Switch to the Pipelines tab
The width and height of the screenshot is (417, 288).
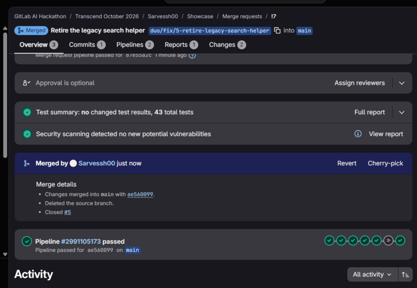click(x=135, y=44)
